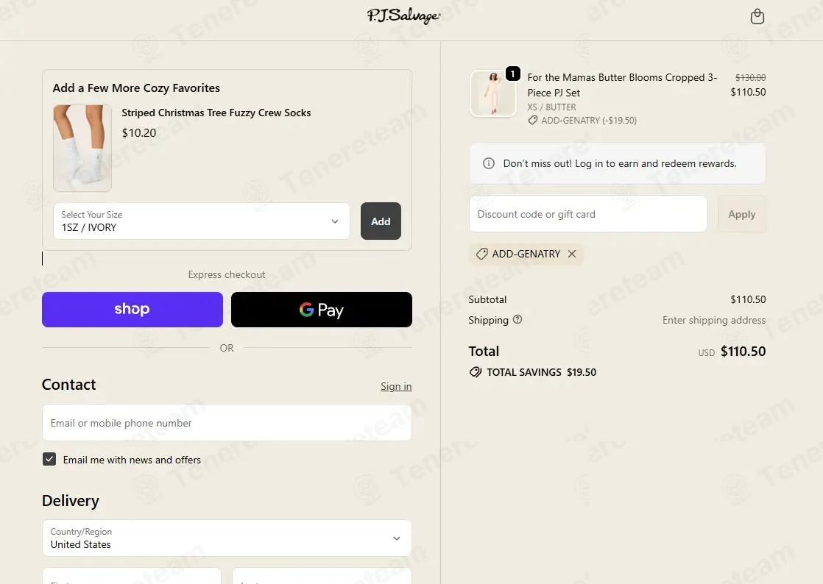Click the Enter shipping address text
This screenshot has height=584, width=823.
714,320
